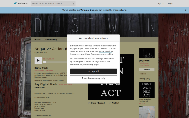Open the log in link
The width and height of the screenshot is (189, 118).
click(170, 3)
